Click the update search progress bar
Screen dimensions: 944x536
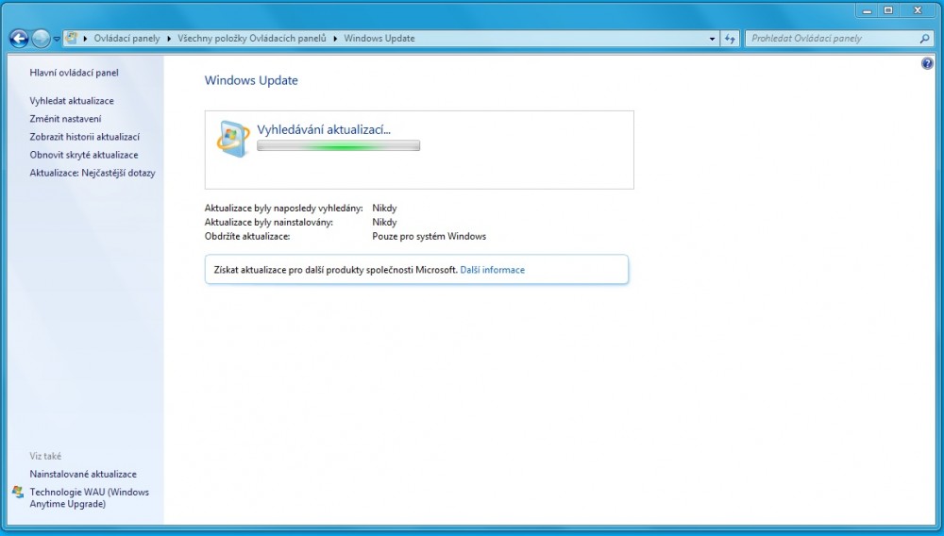point(338,146)
